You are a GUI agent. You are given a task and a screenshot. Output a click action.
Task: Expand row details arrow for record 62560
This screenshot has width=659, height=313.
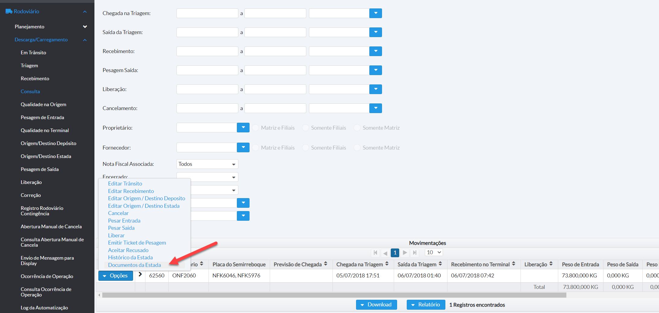(x=140, y=274)
